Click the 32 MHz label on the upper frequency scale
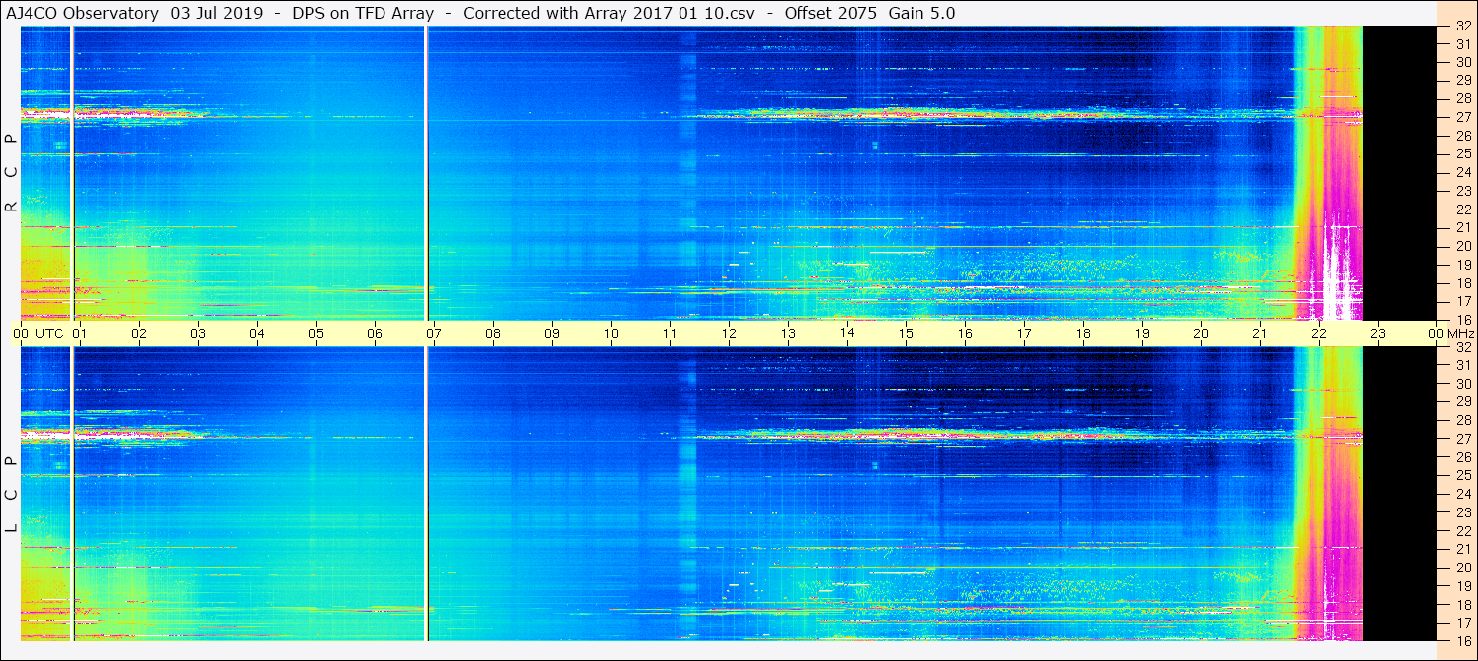 (1462, 27)
